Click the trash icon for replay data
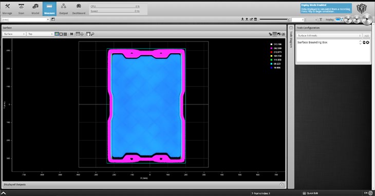 click(255, 19)
